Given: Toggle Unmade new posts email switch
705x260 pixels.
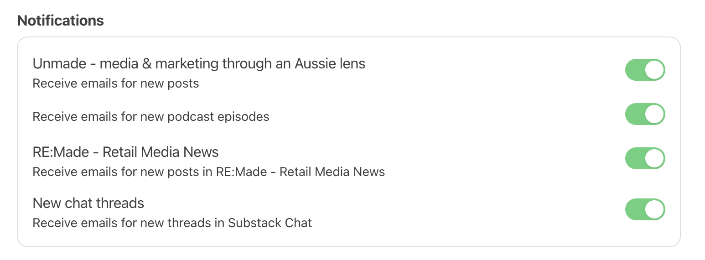Looking at the screenshot, I should pyautogui.click(x=645, y=70).
